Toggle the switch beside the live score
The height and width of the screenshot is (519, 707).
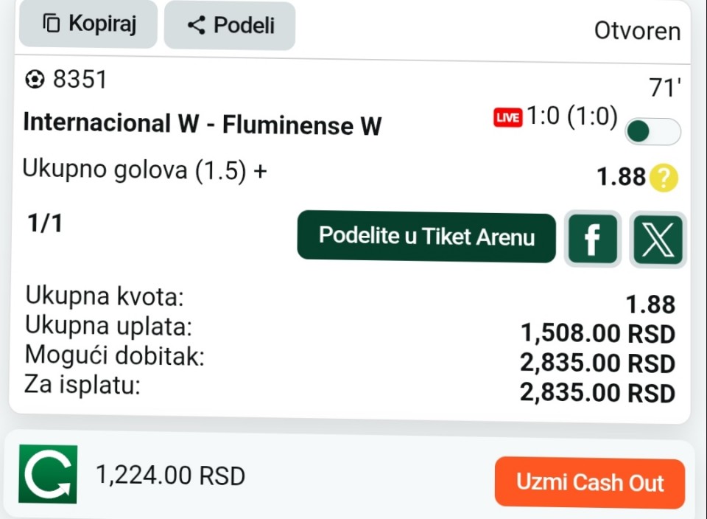(653, 131)
